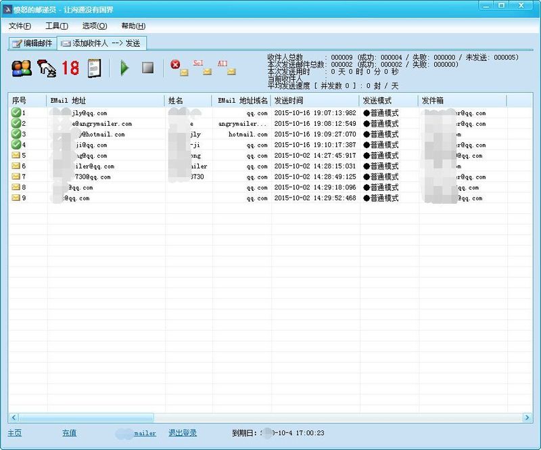Select the cell 2015-10-16 19:07:13:982
Screen dimensions: 541x450
pos(315,113)
